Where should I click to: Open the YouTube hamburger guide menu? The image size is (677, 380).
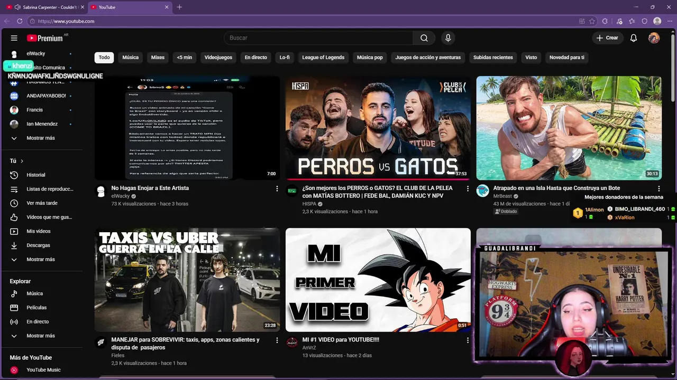pos(14,38)
